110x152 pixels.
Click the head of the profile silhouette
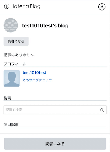[x=12, y=76]
